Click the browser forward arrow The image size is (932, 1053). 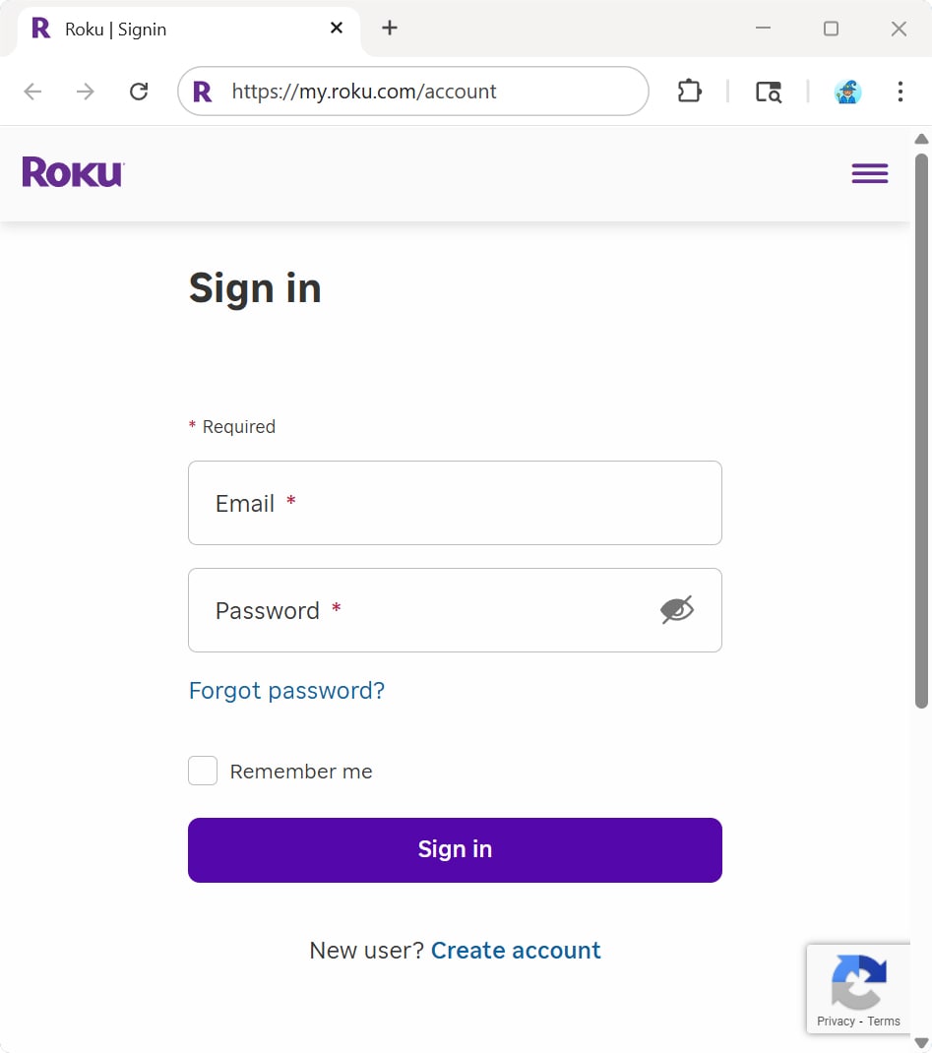[86, 92]
